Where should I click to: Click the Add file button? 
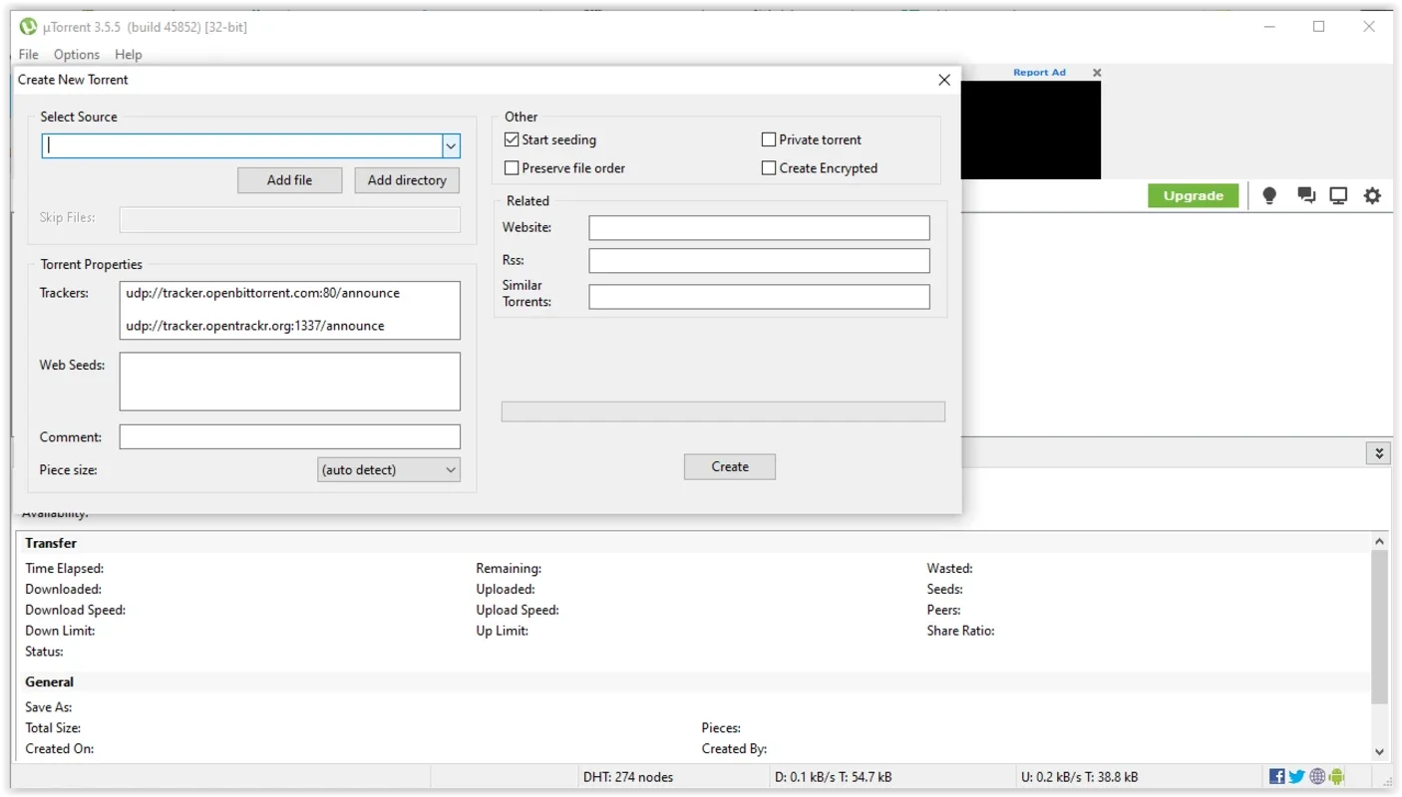point(289,180)
